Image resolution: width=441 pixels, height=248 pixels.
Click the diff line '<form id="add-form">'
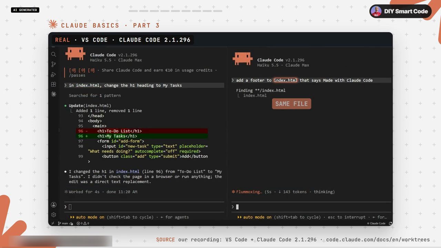[121, 141]
